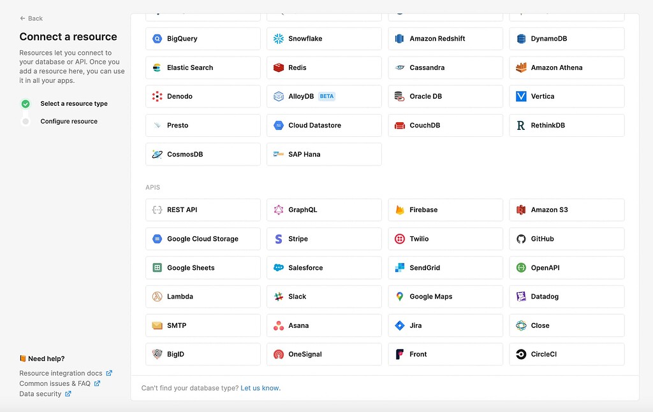
Task: Click the Amazon S3 logo icon
Action: point(521,210)
